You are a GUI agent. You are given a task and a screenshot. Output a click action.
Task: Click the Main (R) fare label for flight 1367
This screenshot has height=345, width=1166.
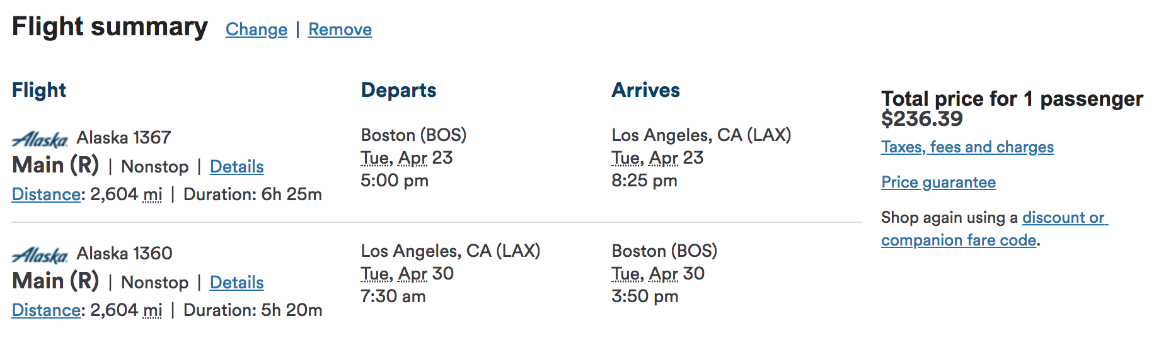(x=55, y=166)
